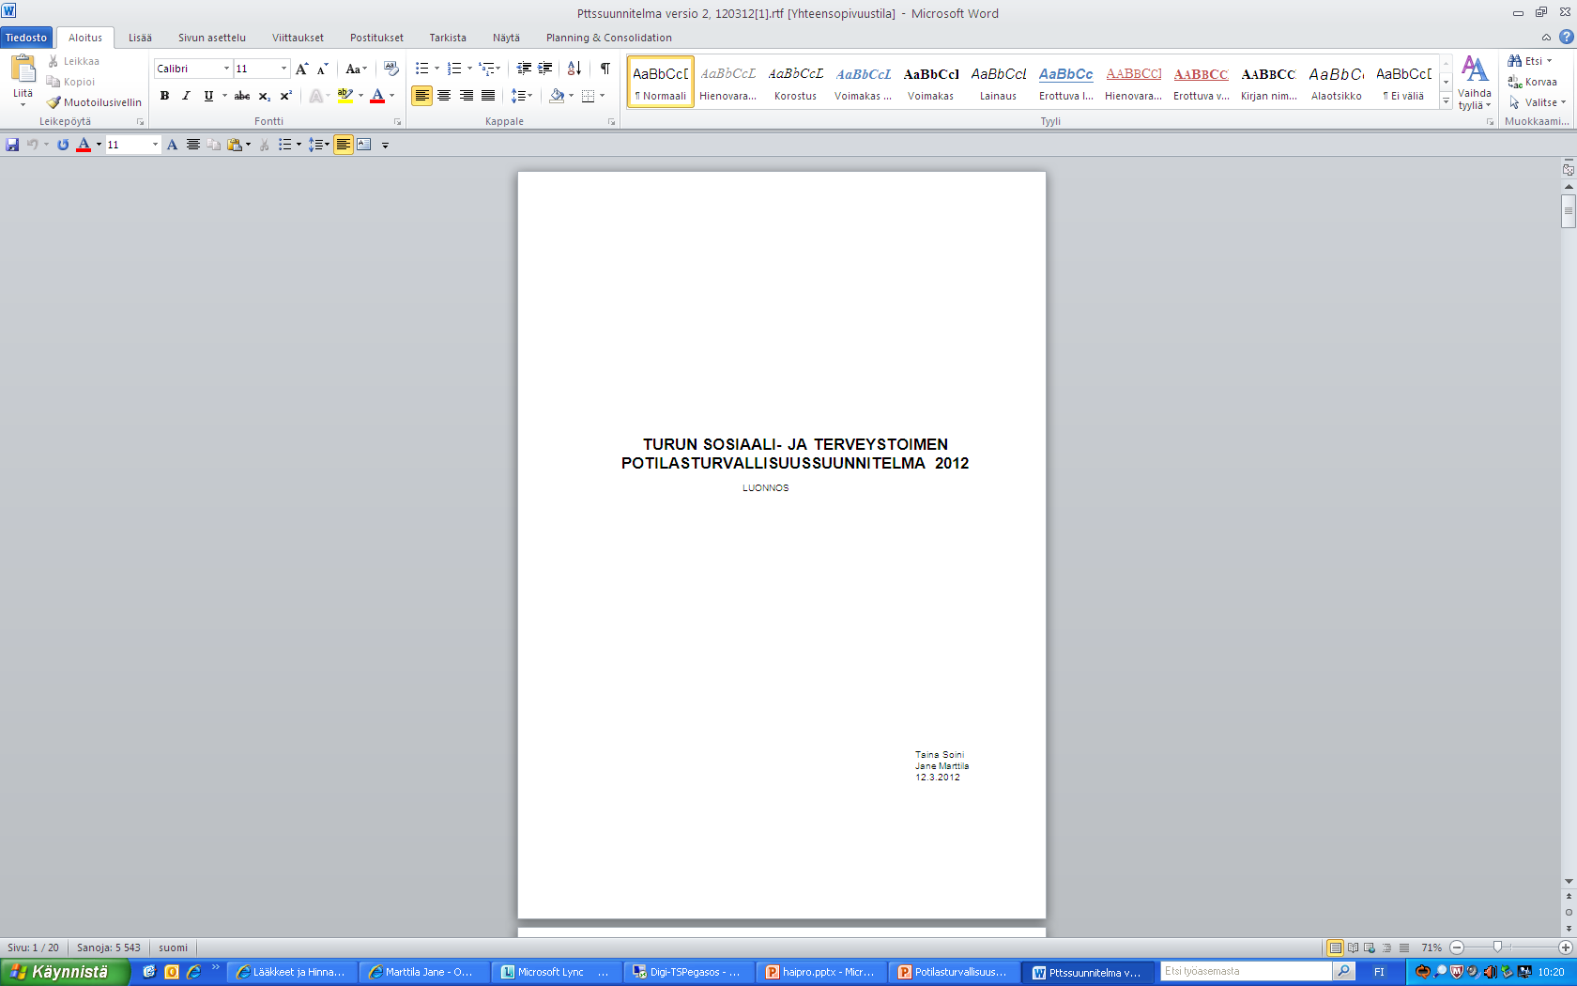Click the decrease indent icon
The width and height of the screenshot is (1577, 986).
[524, 69]
